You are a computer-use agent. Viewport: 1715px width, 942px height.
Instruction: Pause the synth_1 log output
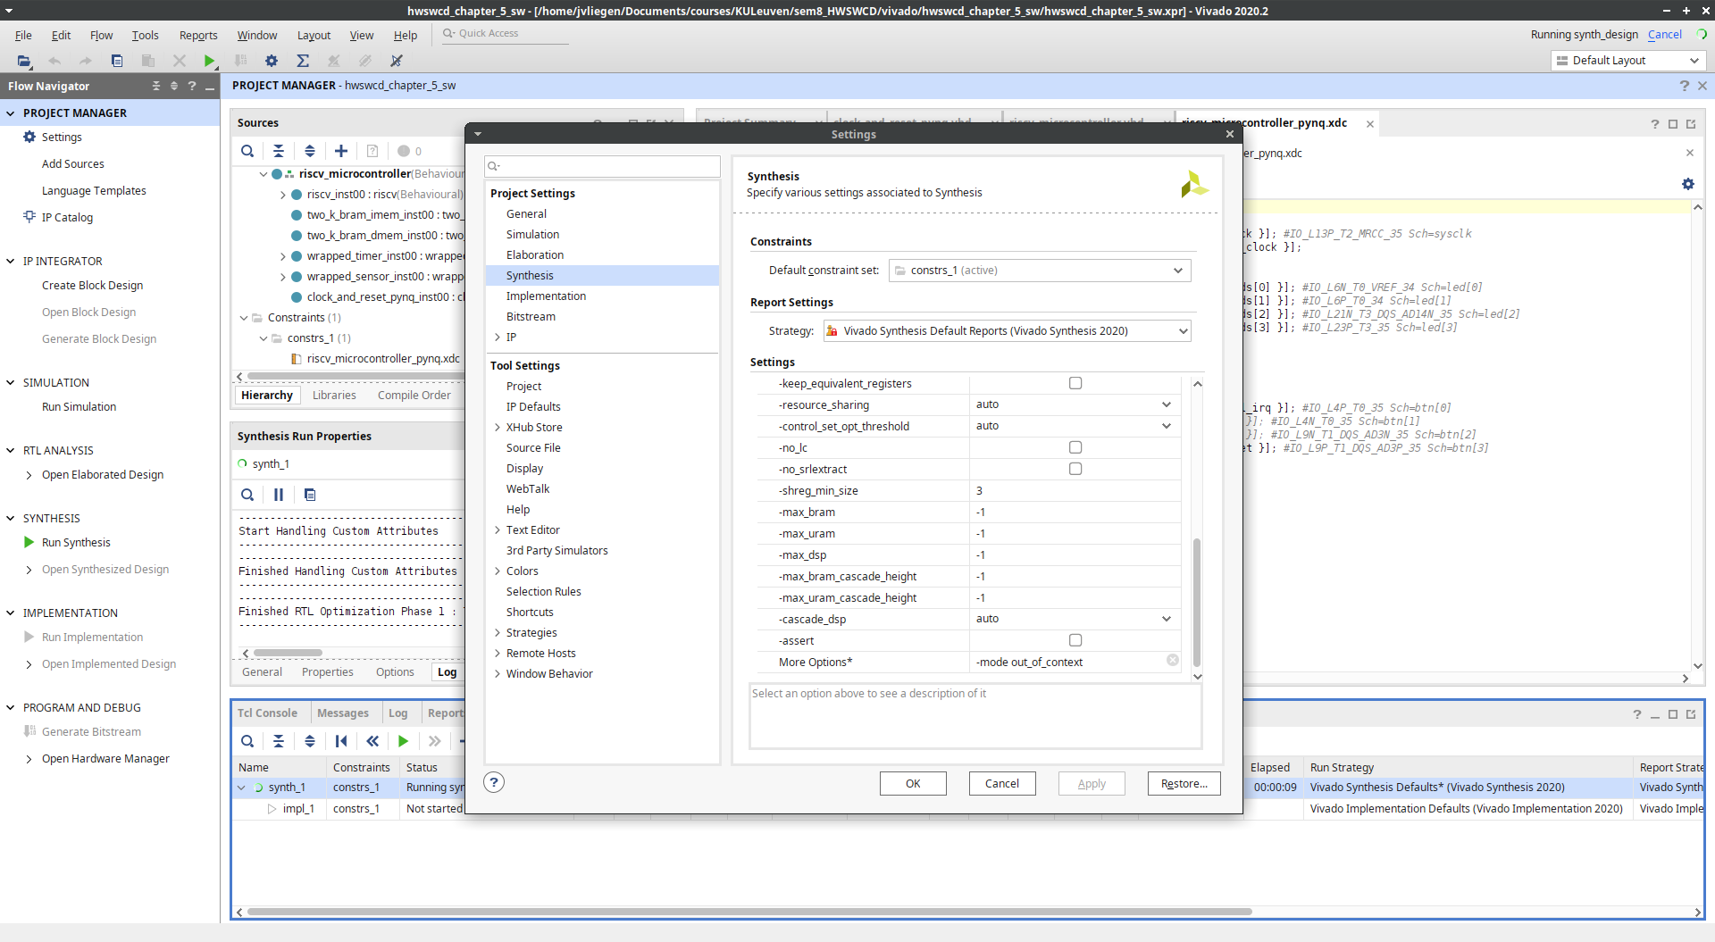click(279, 495)
